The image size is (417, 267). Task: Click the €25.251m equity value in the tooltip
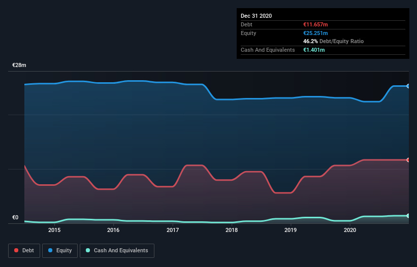point(315,33)
